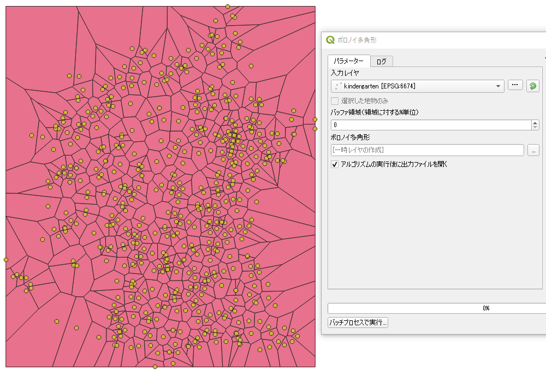Click the green iterate-over-layer features icon

533,86
